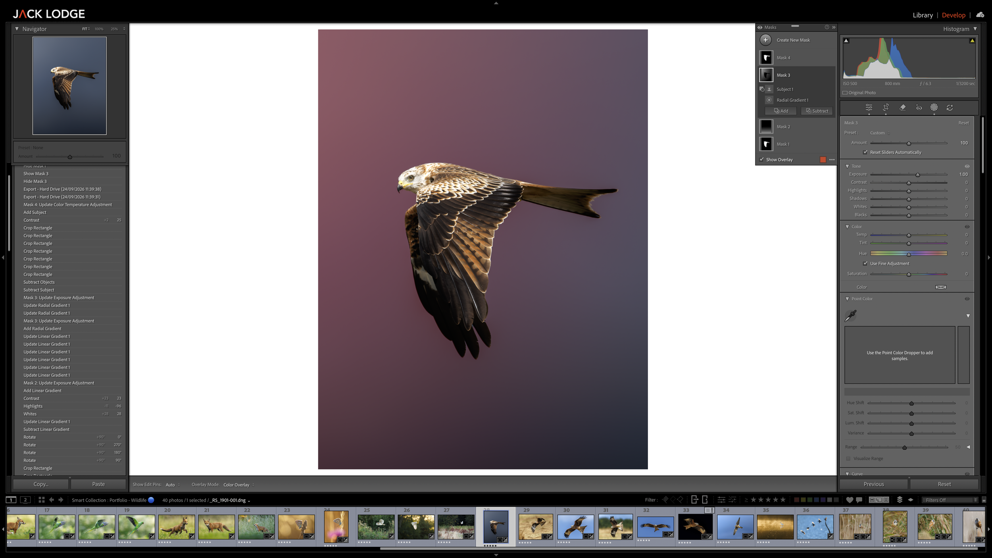Image resolution: width=992 pixels, height=558 pixels.
Task: Open the Masks panel help icon
Action: (827, 27)
